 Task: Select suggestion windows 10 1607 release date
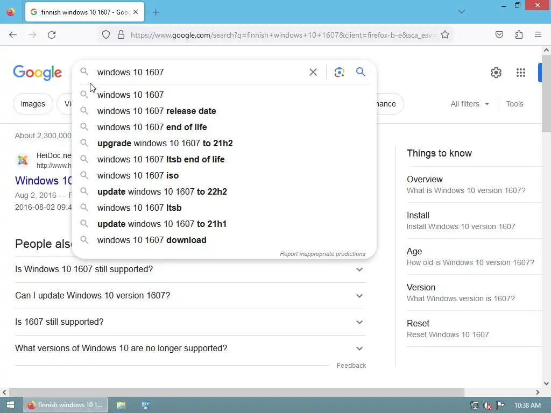pos(224,111)
